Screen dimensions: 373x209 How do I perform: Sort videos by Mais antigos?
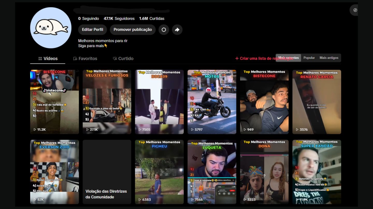point(329,58)
